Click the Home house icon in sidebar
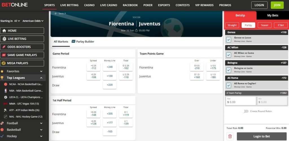The image size is (289, 141). point(4,31)
